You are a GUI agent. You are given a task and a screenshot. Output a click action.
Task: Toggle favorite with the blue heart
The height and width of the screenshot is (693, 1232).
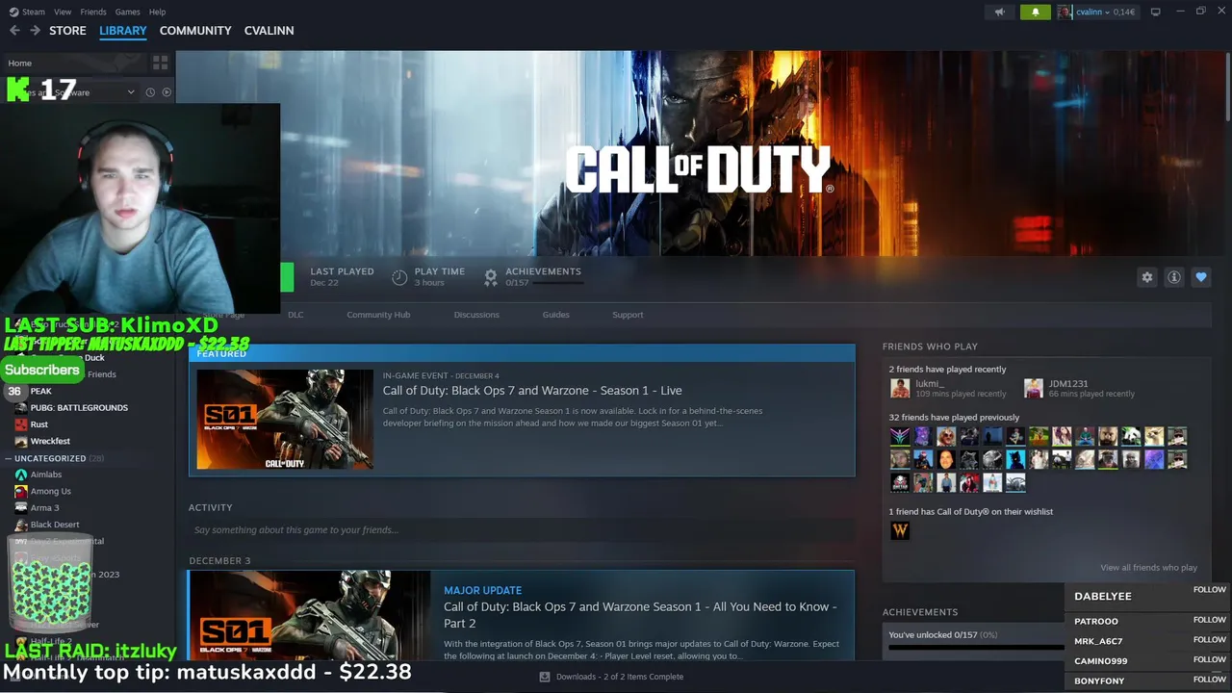pos(1201,277)
